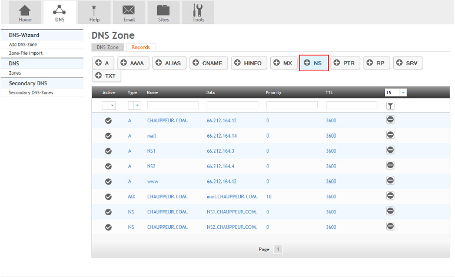Toggle active state of CHAUPPEUR.COM. A record
The image size is (455, 277).
108,121
